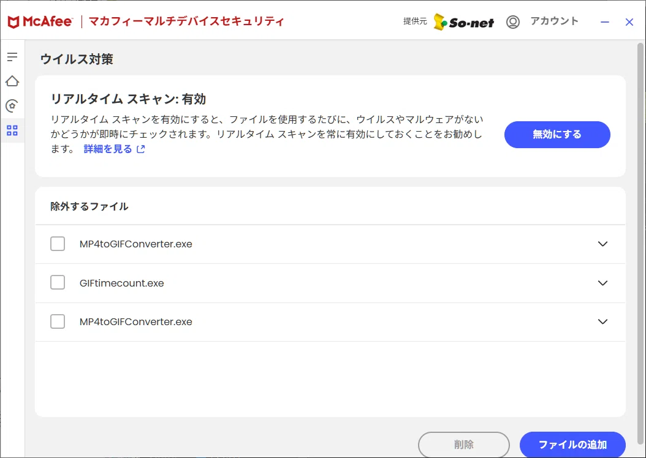Click the 無効にする button

pyautogui.click(x=557, y=135)
